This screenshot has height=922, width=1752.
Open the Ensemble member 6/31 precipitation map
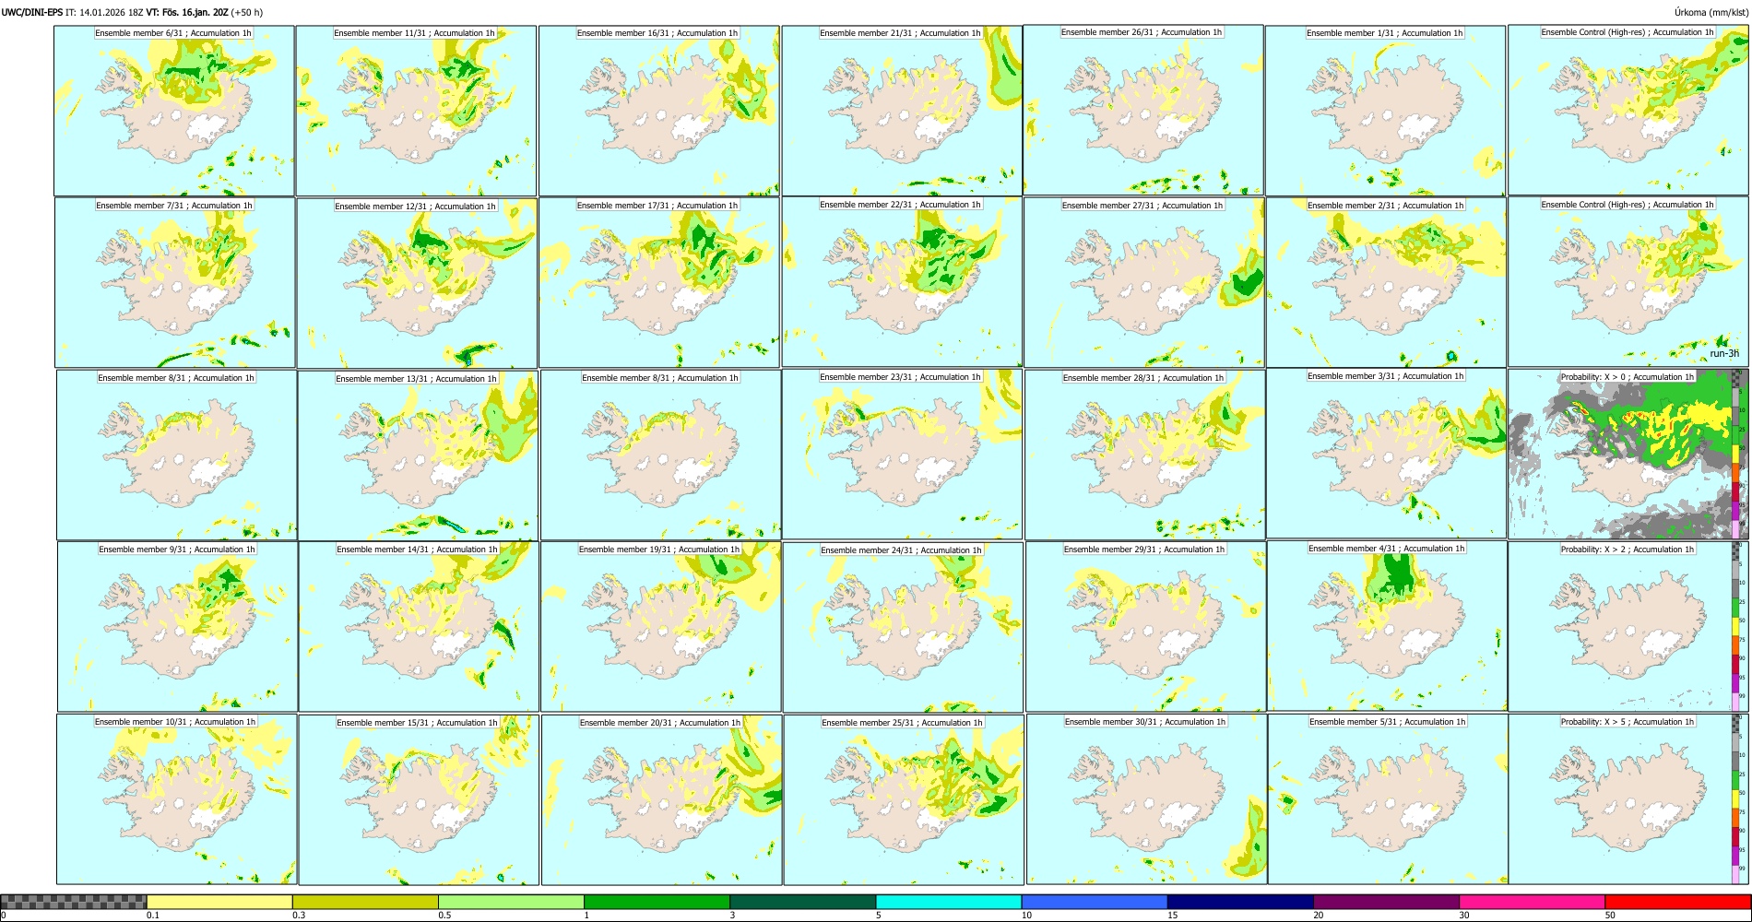(174, 111)
